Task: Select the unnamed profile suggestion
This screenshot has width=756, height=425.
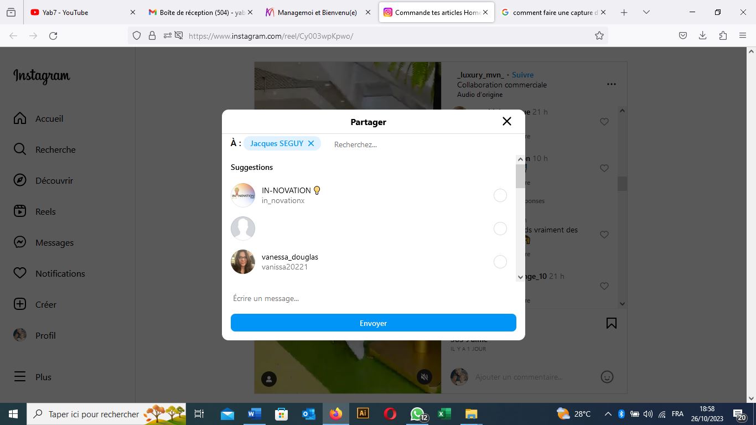Action: 500,229
